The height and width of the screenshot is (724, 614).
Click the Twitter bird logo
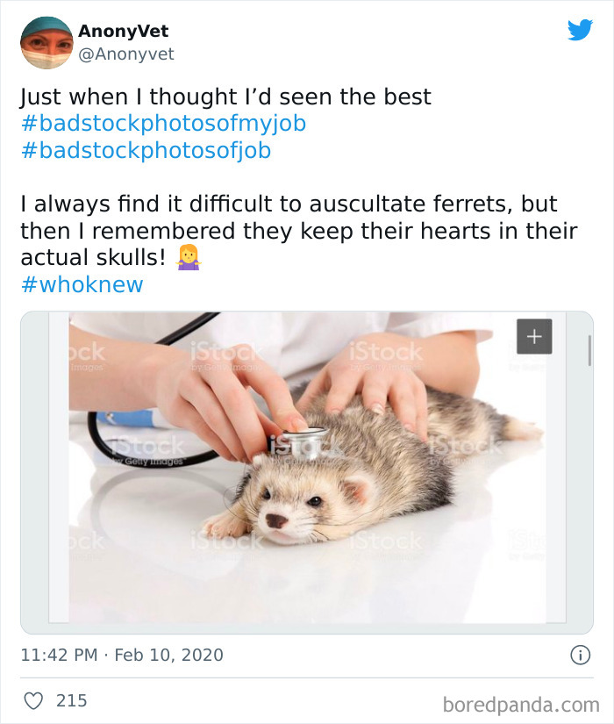pyautogui.click(x=581, y=32)
